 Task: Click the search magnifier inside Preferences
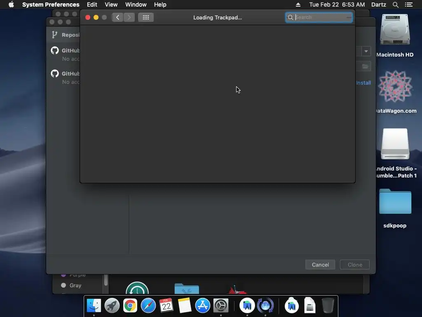[291, 17]
